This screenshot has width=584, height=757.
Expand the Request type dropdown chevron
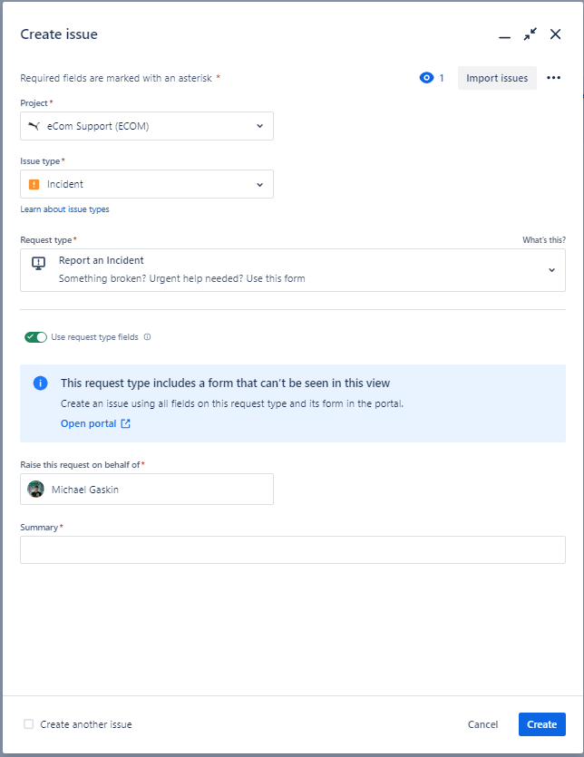pos(551,270)
